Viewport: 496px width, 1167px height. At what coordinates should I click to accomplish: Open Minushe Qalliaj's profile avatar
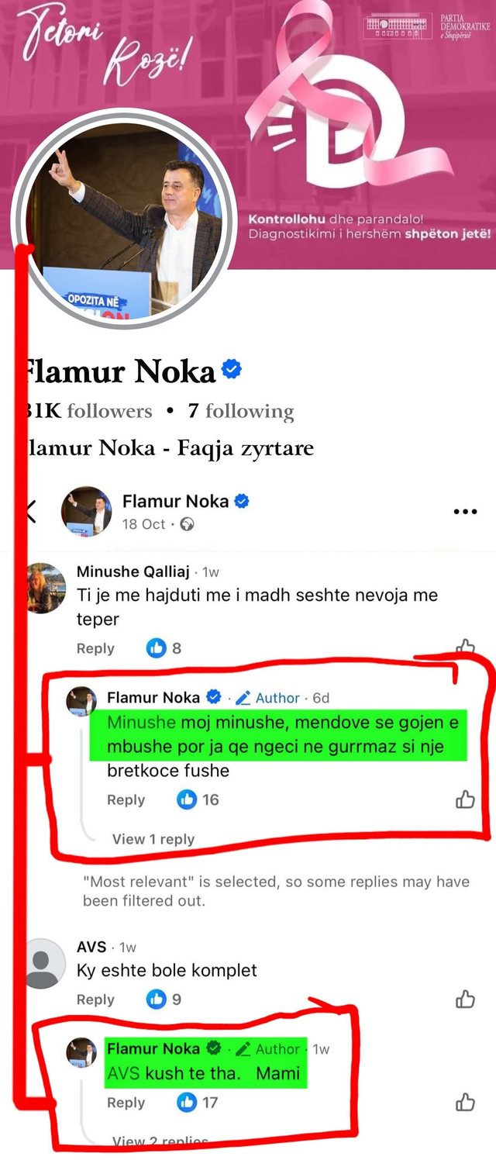pyautogui.click(x=46, y=587)
